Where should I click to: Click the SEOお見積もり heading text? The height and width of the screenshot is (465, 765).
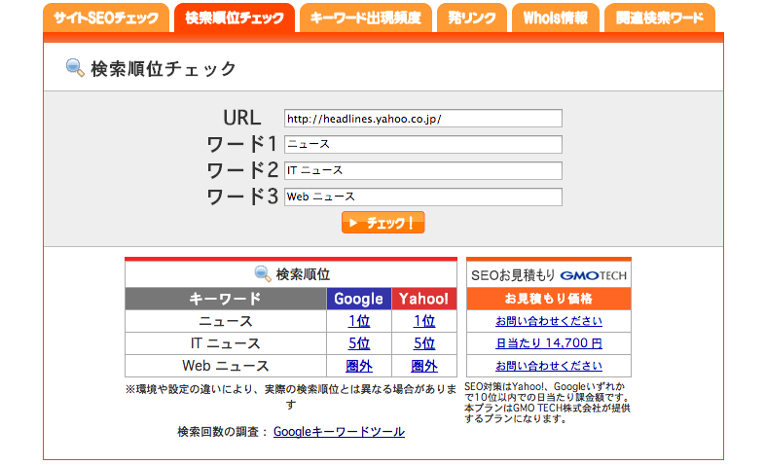(x=513, y=275)
